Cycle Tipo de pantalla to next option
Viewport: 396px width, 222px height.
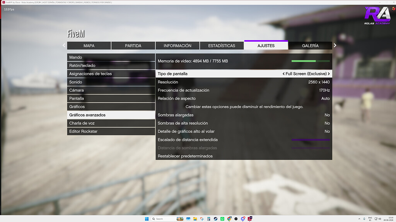click(329, 74)
